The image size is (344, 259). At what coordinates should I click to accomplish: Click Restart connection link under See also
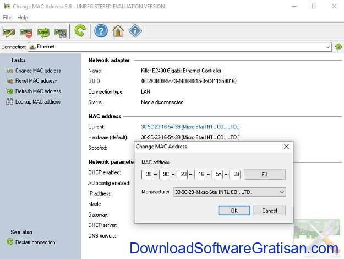click(x=35, y=242)
